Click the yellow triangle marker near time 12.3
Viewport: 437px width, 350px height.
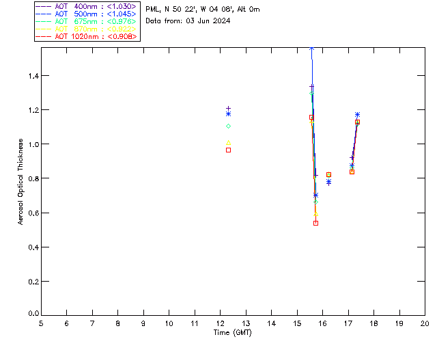(228, 143)
